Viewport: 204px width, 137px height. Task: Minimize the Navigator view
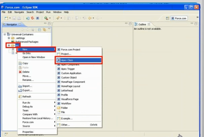[x=45, y=23]
